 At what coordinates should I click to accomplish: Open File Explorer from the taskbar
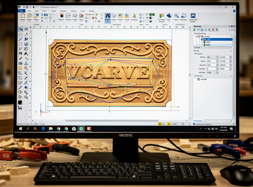pyautogui.click(x=51, y=129)
